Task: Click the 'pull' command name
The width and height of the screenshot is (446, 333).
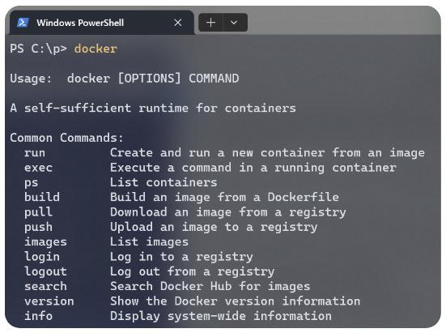Action: 38,212
